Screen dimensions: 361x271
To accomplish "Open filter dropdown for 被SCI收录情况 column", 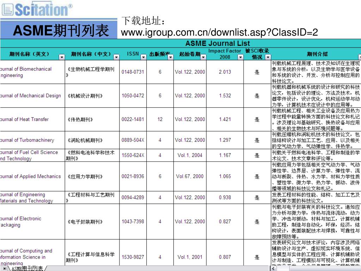I will pyautogui.click(x=268, y=57).
